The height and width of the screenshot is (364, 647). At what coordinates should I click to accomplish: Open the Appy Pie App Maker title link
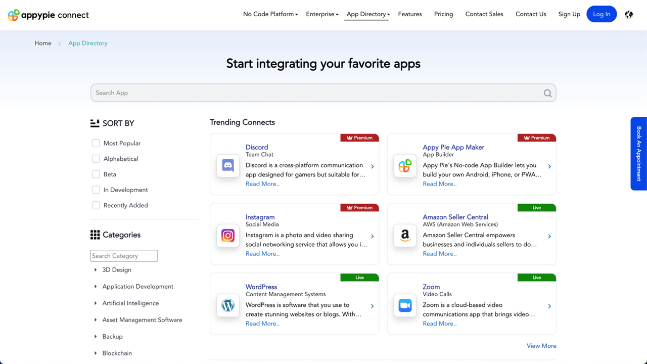[x=453, y=147]
